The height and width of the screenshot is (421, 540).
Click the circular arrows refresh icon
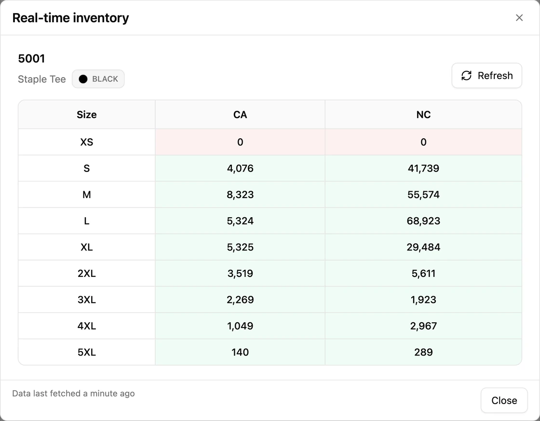pyautogui.click(x=466, y=76)
